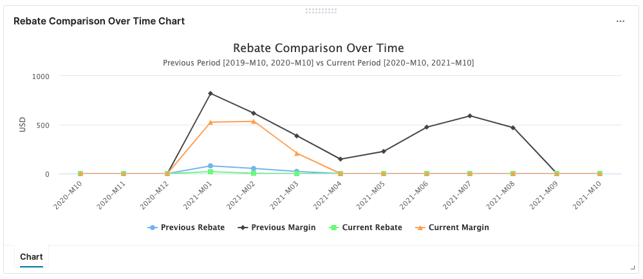The image size is (643, 279).
Task: Click Previous Margin peak point at 2021-M01
Action: [x=210, y=94]
